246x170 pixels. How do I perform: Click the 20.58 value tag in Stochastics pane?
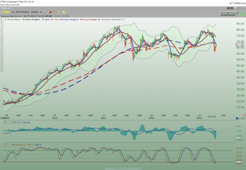239,162
